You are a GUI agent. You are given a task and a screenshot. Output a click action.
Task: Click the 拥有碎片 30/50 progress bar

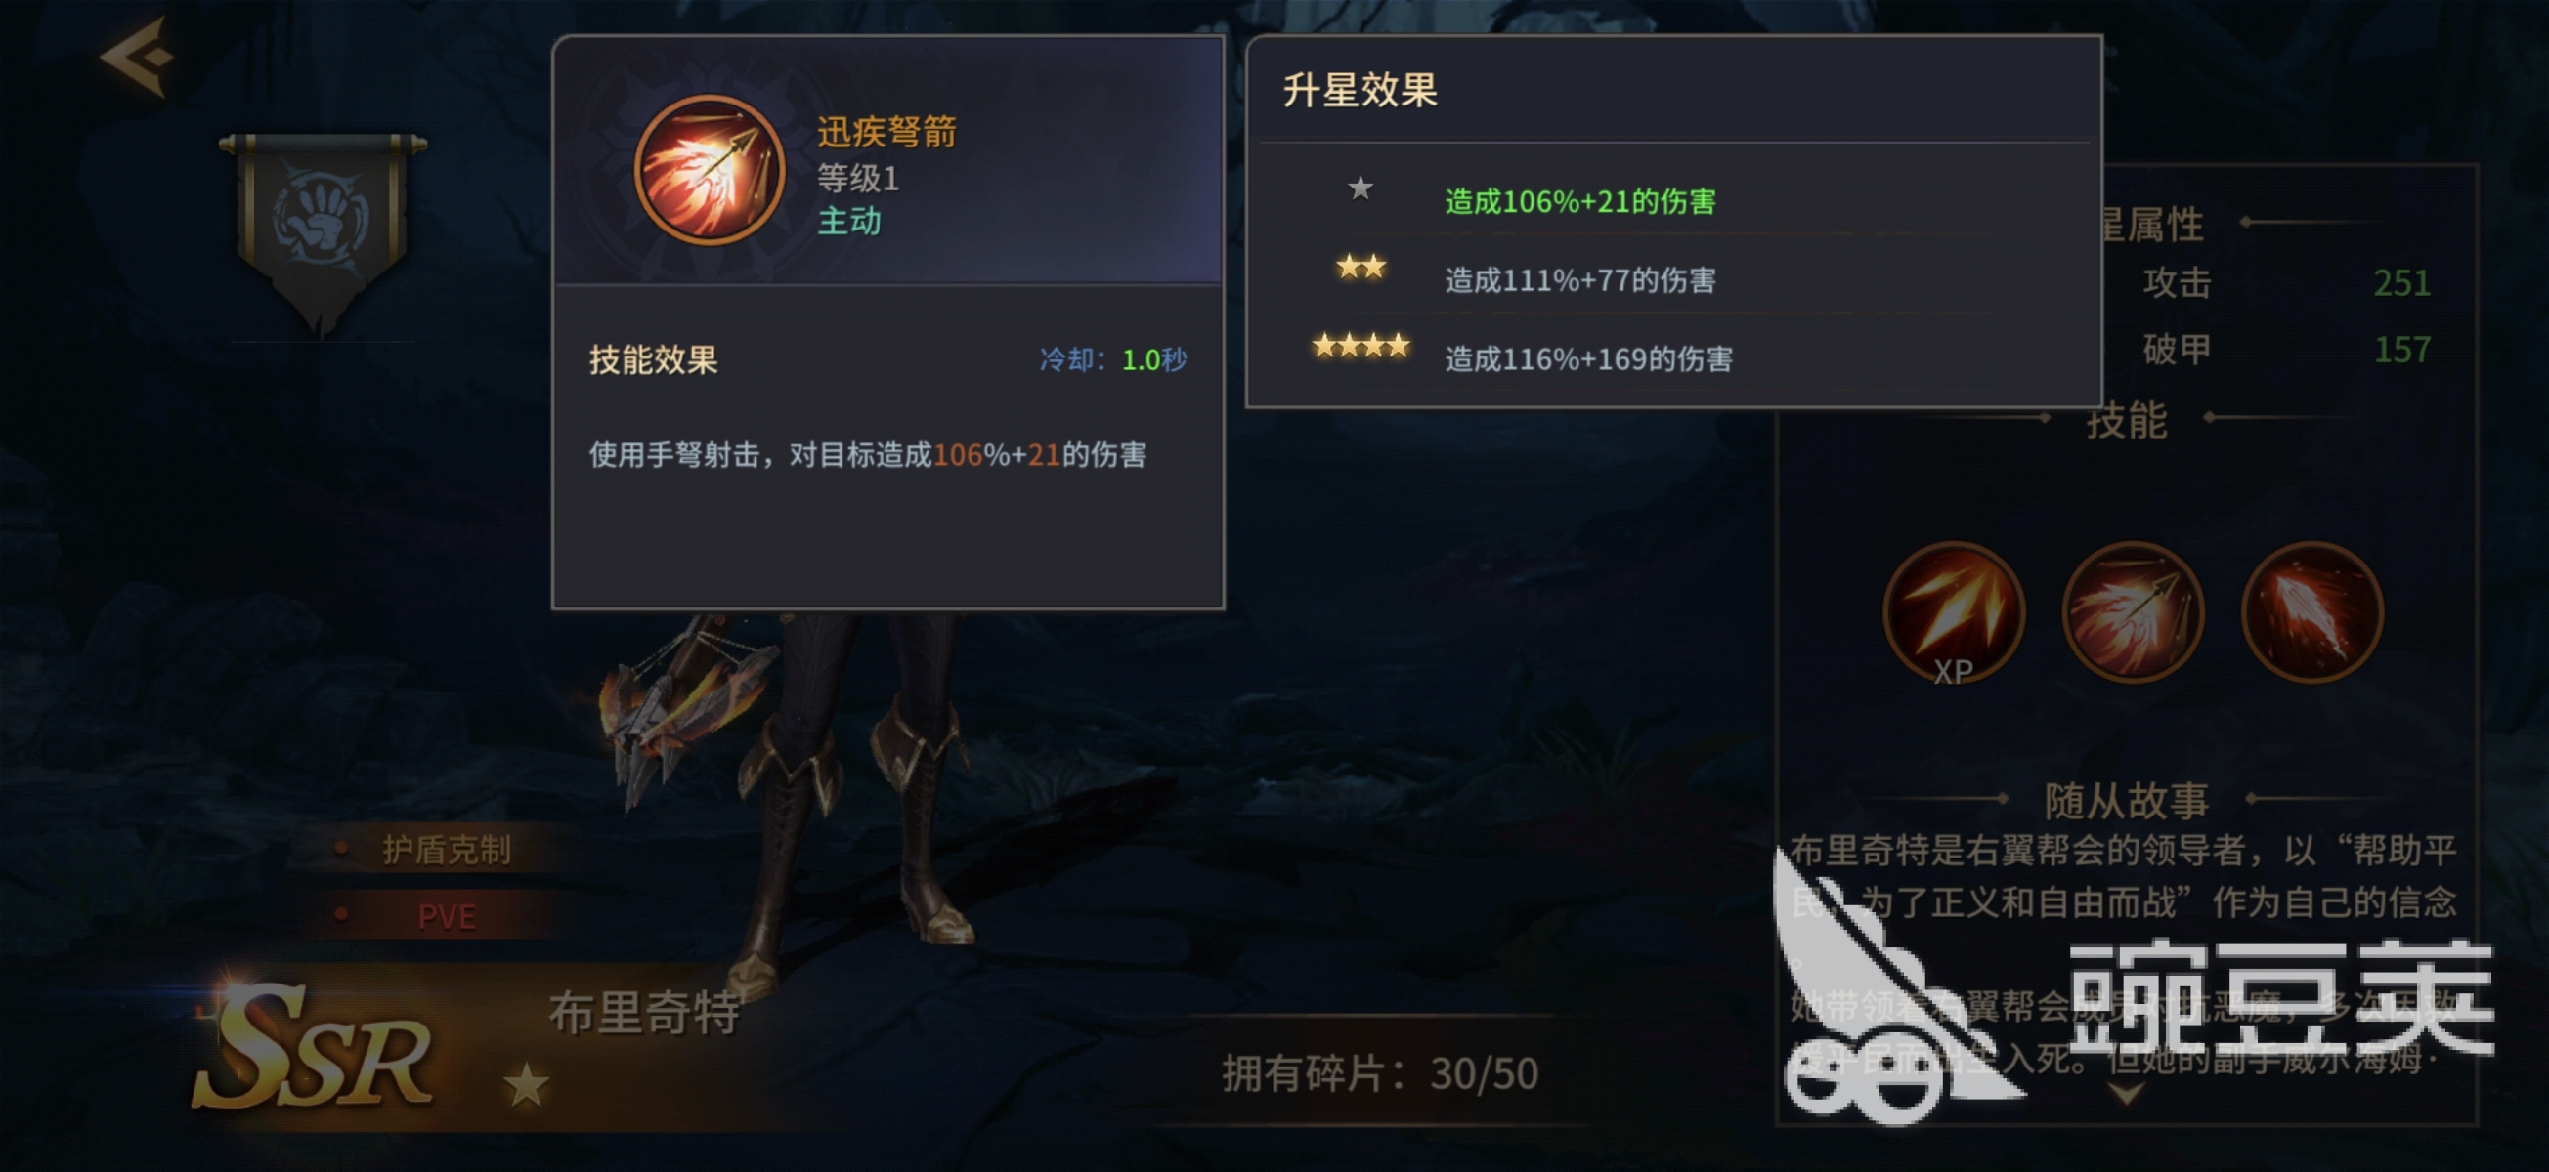(x=1379, y=1073)
